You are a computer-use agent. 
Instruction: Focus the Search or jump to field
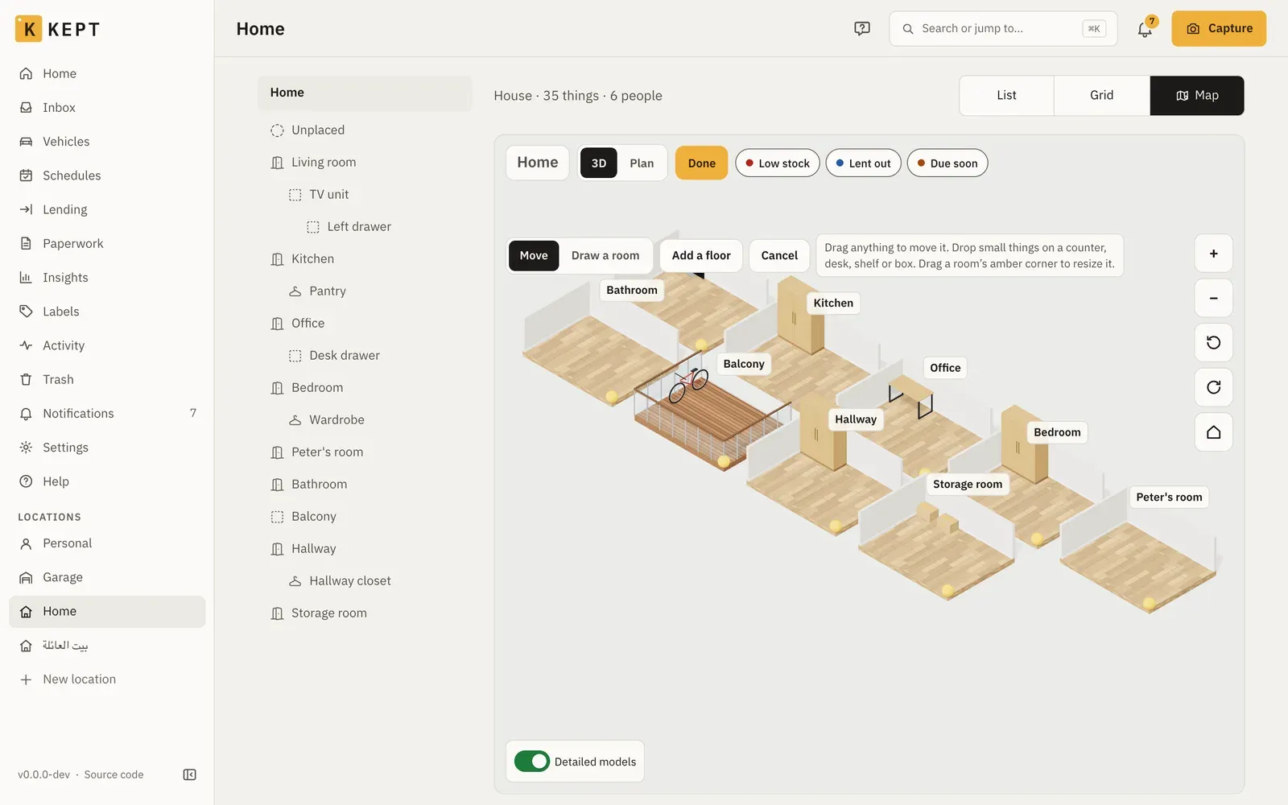(1003, 29)
